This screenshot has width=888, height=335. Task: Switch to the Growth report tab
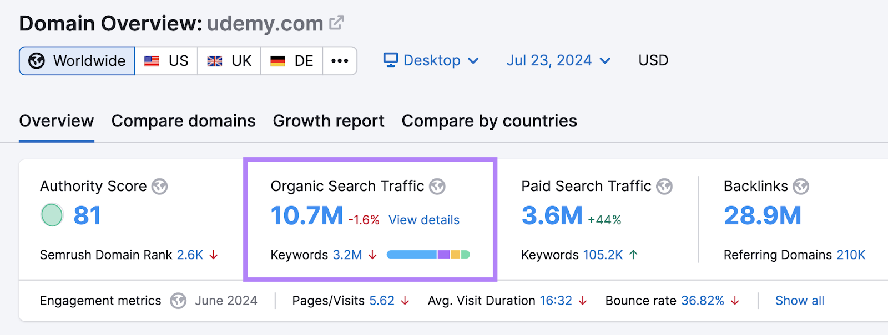329,121
